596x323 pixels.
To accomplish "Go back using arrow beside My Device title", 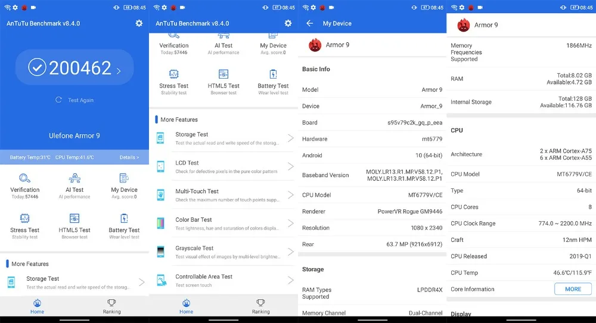I will point(310,23).
